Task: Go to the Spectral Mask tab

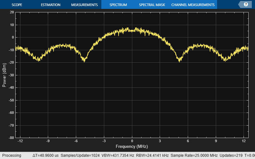Action: pos(152,5)
